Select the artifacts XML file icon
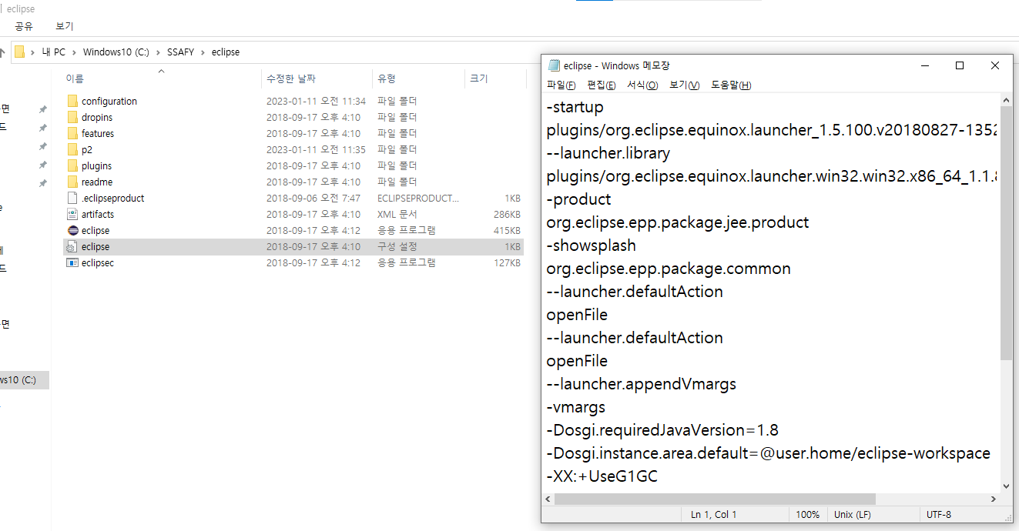Viewport: 1019px width, 531px height. coord(72,214)
